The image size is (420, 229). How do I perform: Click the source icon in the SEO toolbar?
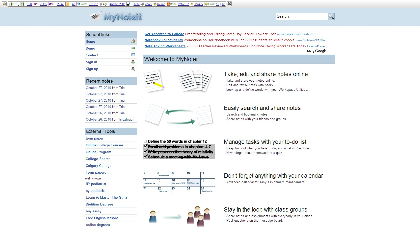coord(155,4)
